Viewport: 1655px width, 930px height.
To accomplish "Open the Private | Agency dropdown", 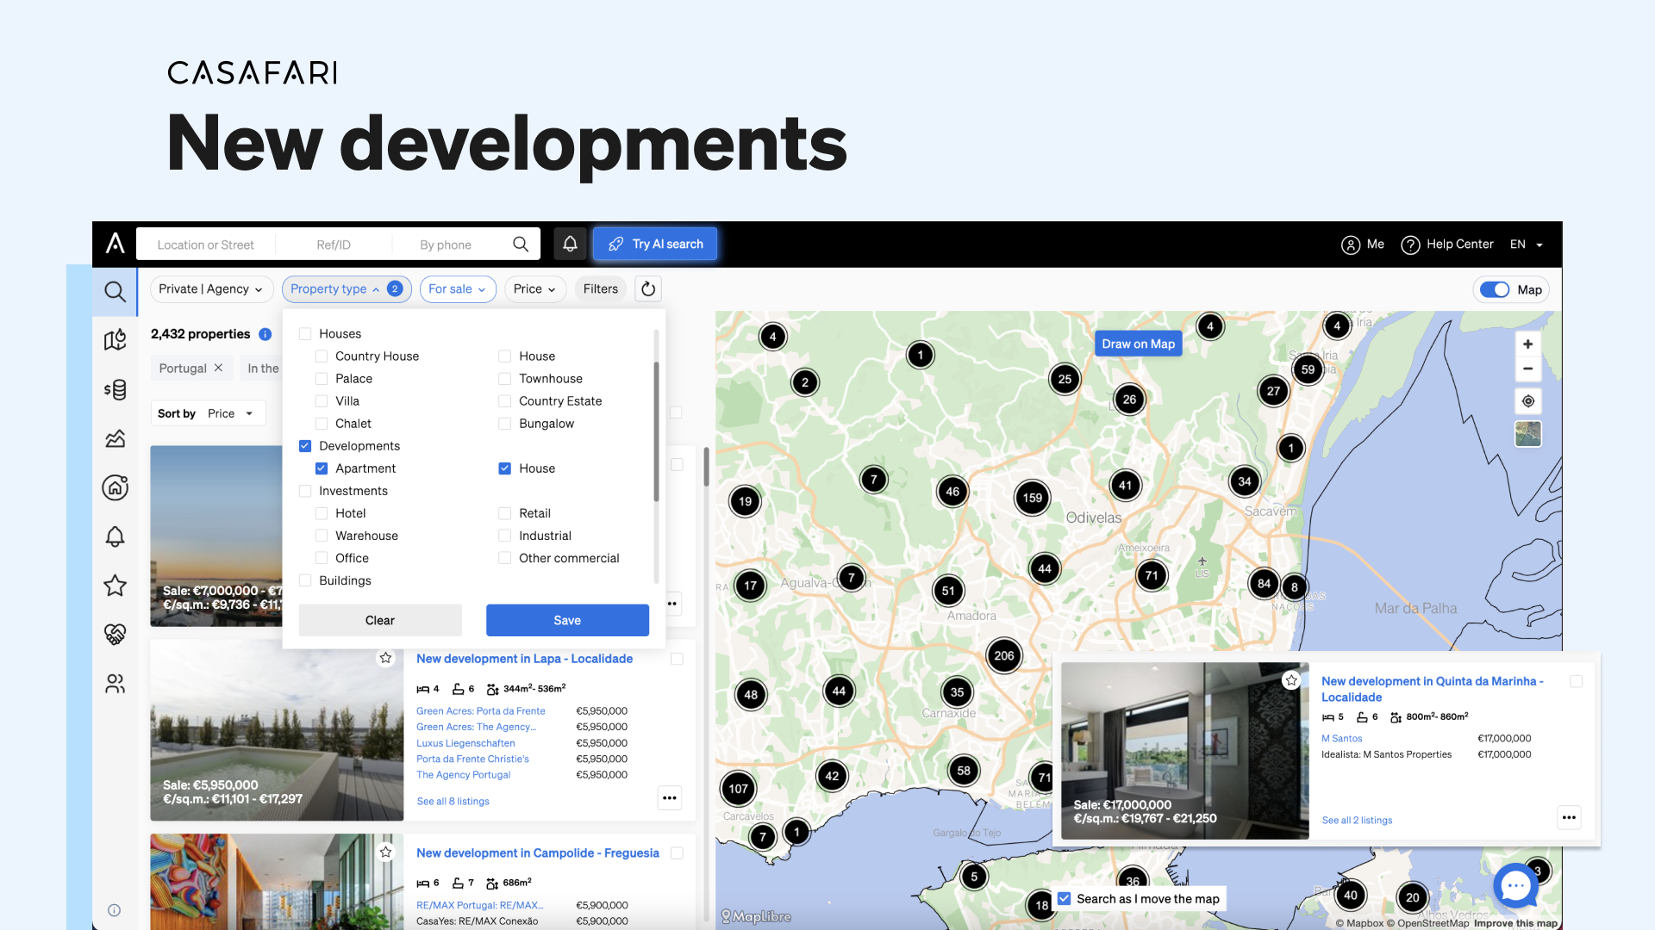I will tap(211, 289).
